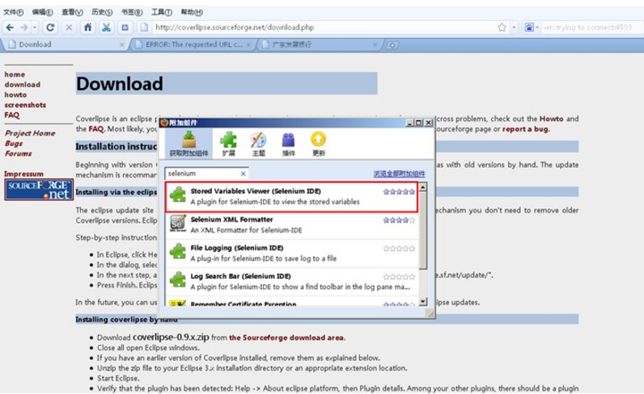The height and width of the screenshot is (394, 644).
Task: Open the screenshots sidebar link
Action: pyautogui.click(x=25, y=105)
